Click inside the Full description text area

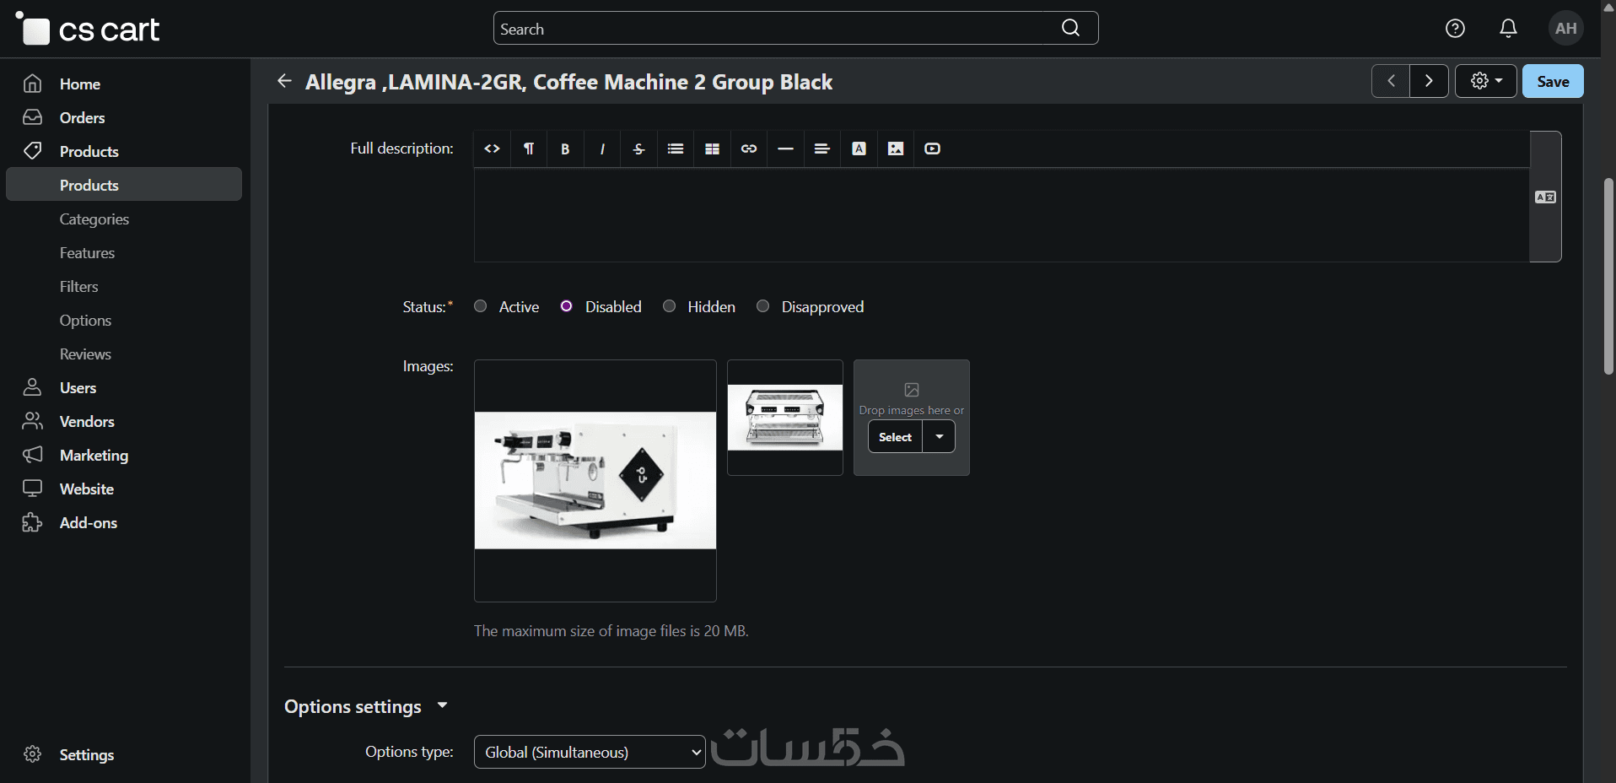click(1001, 215)
